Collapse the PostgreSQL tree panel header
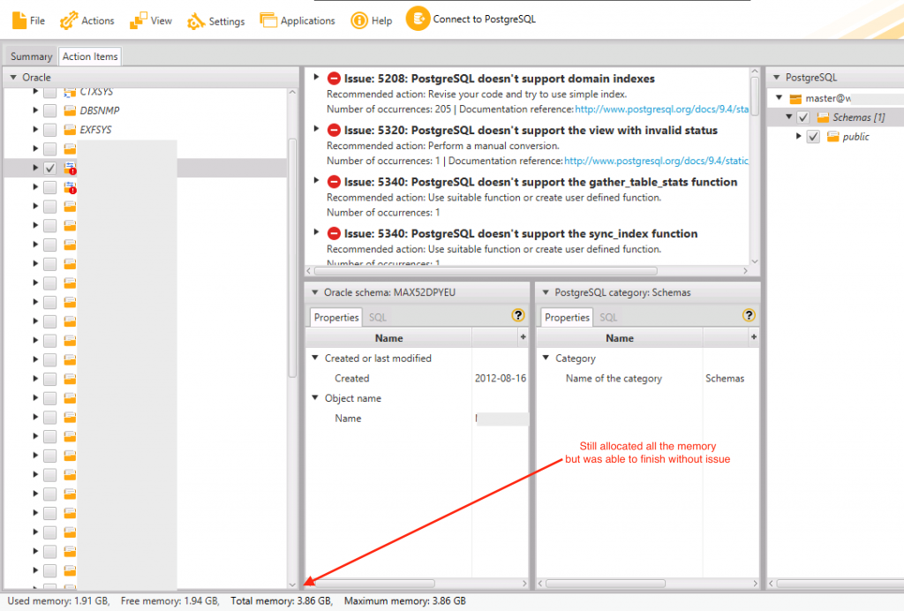 [x=777, y=77]
